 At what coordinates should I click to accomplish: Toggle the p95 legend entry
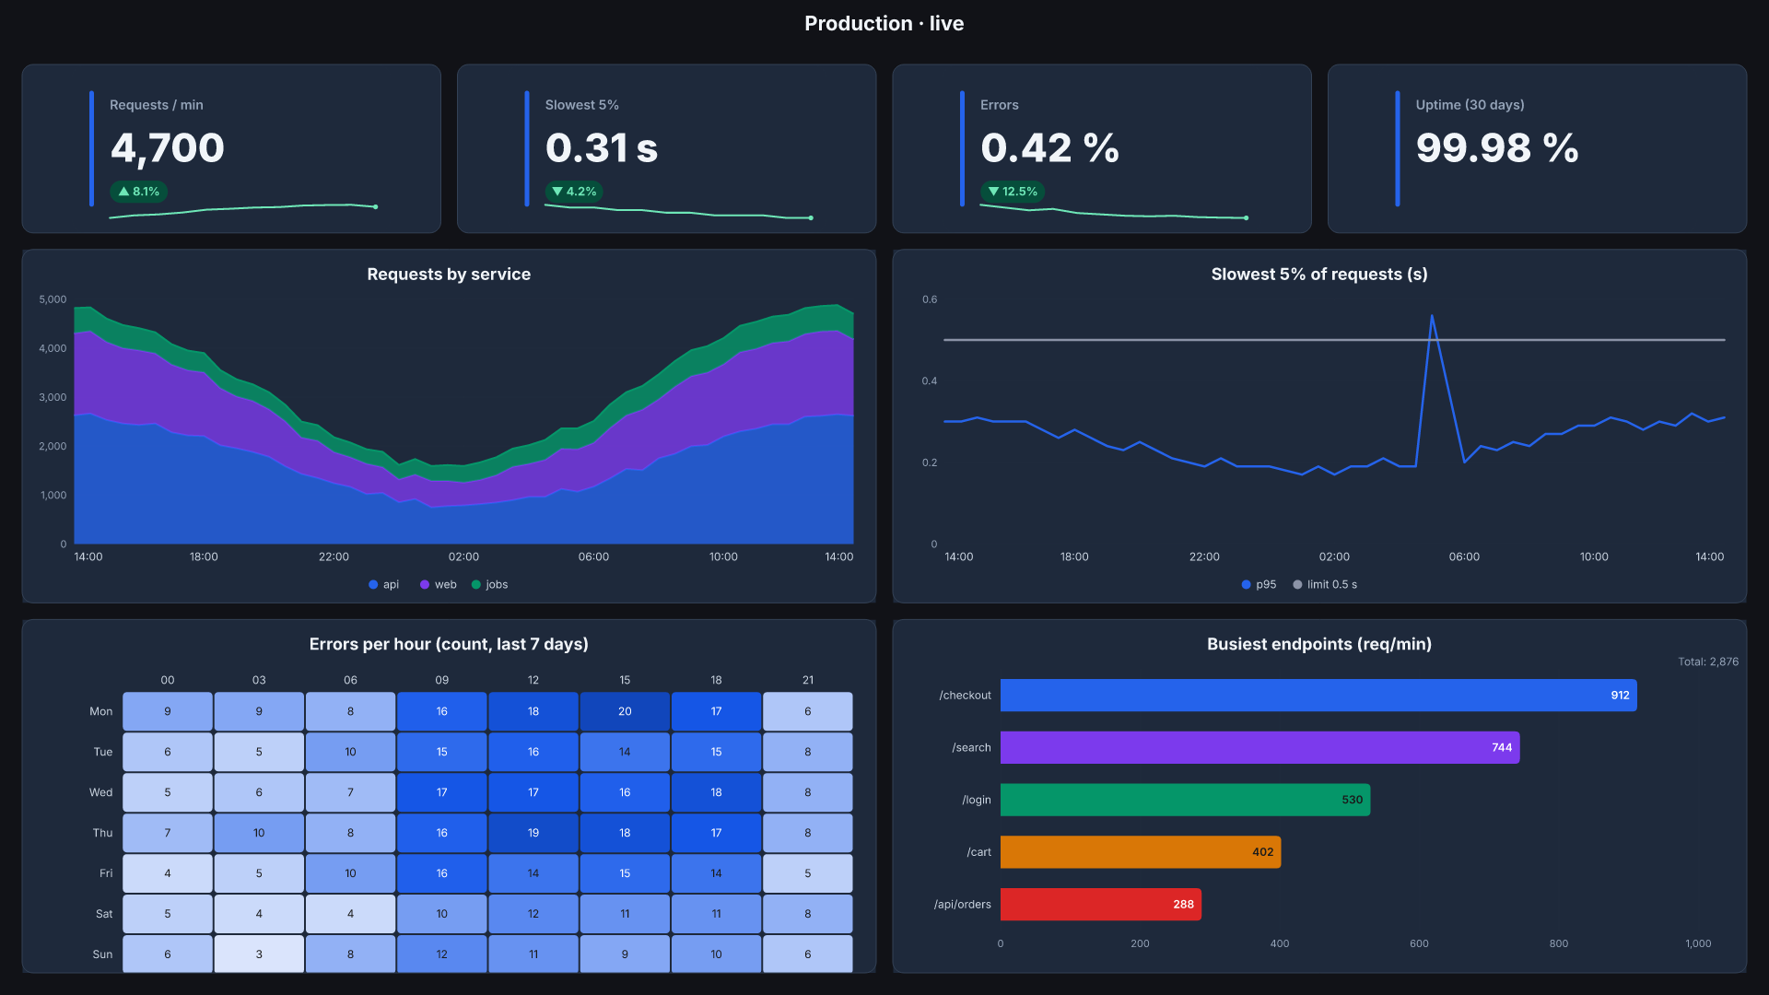[x=1259, y=584]
